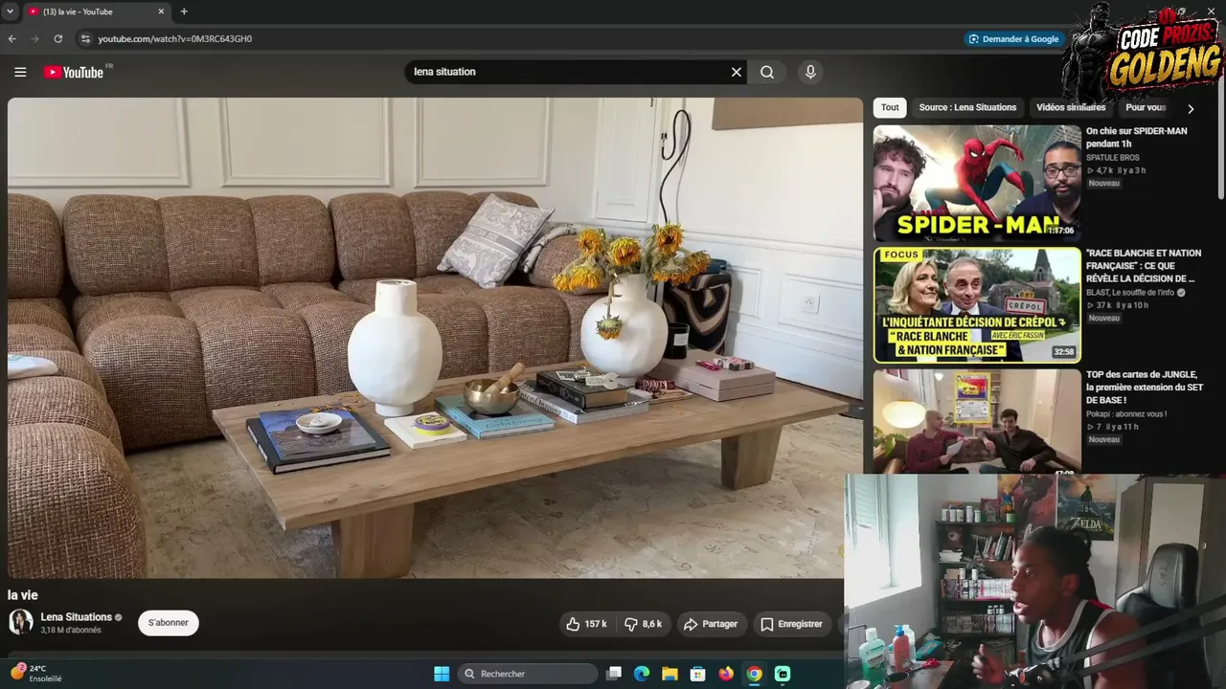Save the video with Enregistrer button
The height and width of the screenshot is (689, 1226).
click(x=791, y=624)
